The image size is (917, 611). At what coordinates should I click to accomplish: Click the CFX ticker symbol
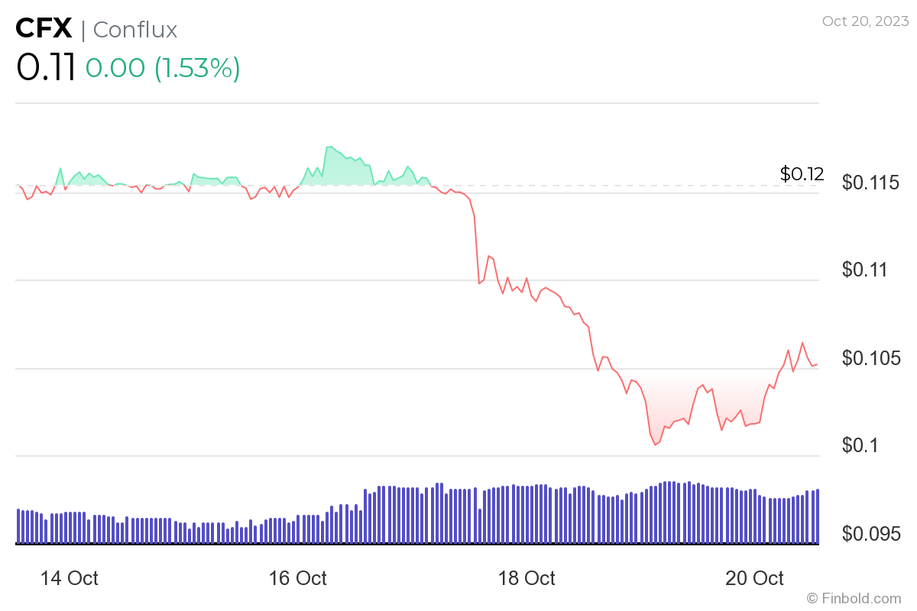(x=44, y=30)
